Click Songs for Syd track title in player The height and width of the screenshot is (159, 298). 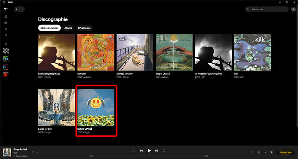click(20, 150)
